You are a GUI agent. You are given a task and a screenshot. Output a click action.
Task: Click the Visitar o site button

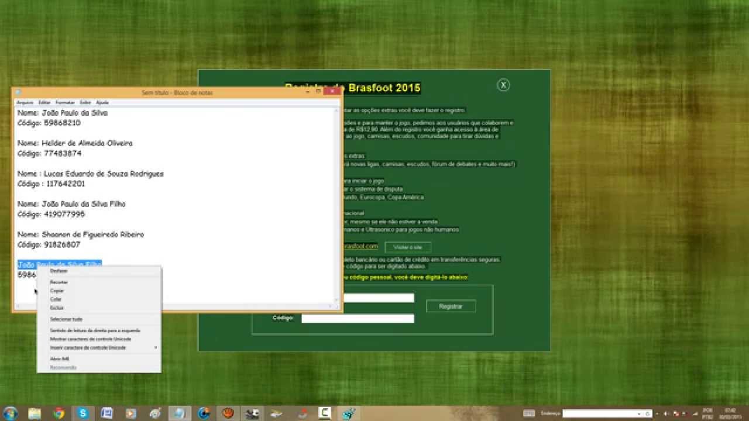point(407,247)
